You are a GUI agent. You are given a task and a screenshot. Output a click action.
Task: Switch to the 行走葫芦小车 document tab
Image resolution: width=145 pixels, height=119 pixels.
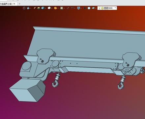click(6, 4)
